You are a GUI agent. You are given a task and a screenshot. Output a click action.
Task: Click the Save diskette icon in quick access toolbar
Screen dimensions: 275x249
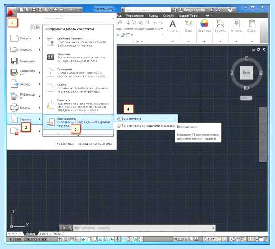click(34, 10)
